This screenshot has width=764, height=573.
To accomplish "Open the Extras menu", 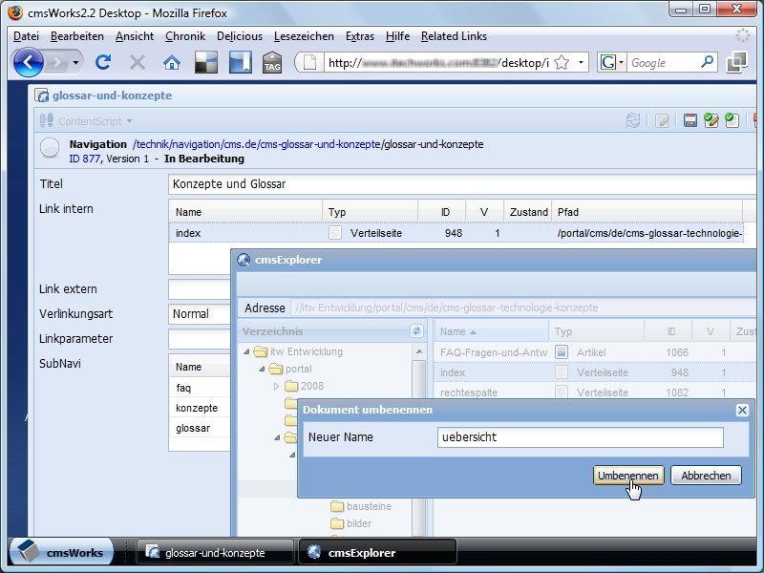I will [360, 36].
